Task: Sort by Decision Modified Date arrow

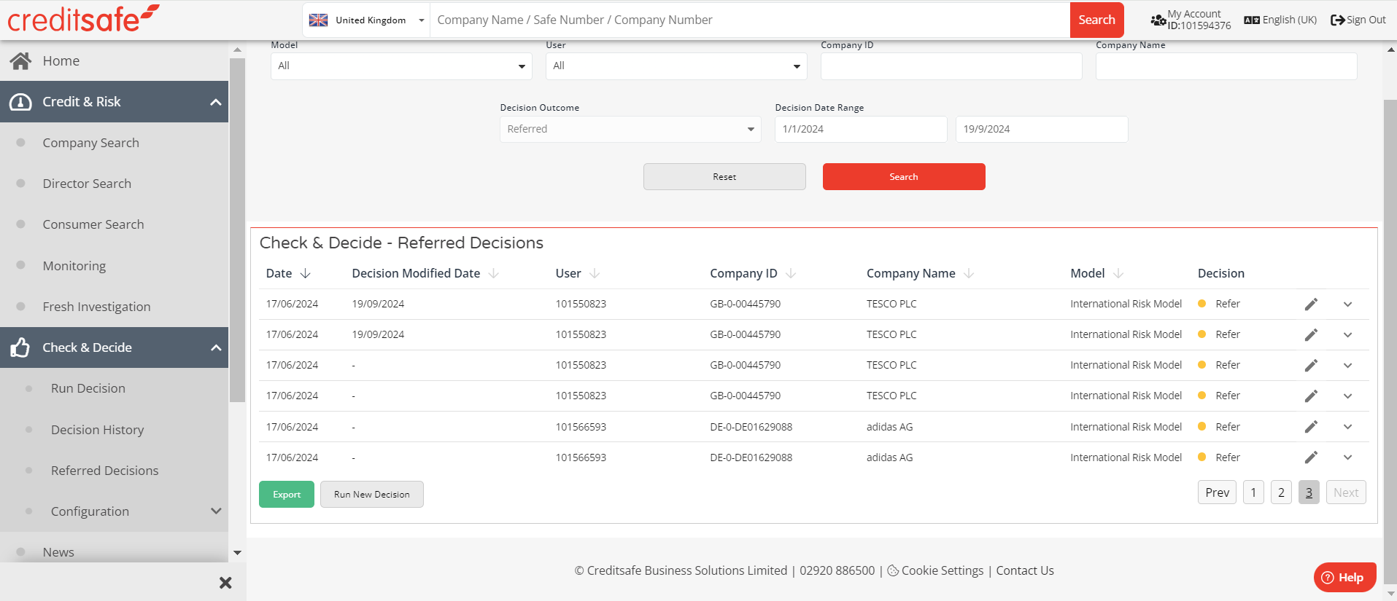Action: tap(494, 273)
